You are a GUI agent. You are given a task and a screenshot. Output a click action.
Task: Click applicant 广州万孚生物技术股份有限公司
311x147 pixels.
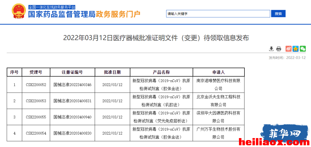pos(219,133)
